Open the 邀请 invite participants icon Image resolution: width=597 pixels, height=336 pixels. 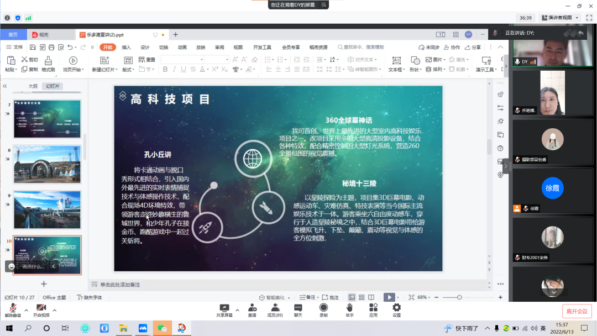tap(252, 308)
